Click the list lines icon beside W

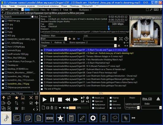23,108
